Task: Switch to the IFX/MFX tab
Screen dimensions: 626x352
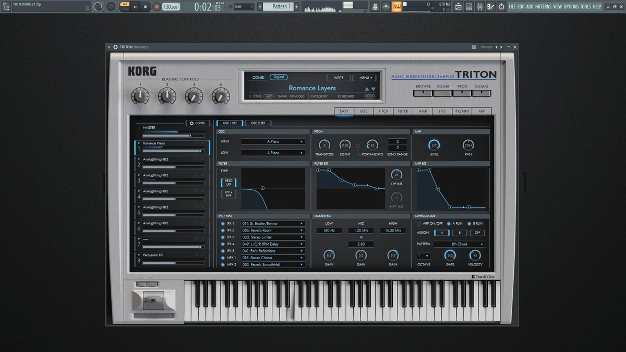Action: pyautogui.click(x=462, y=111)
